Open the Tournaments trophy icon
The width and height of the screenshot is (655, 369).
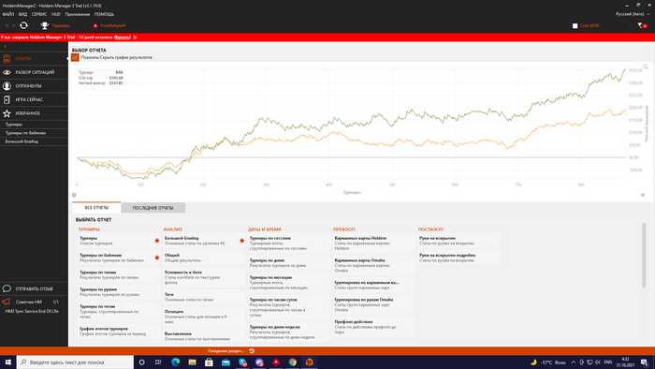point(44,25)
